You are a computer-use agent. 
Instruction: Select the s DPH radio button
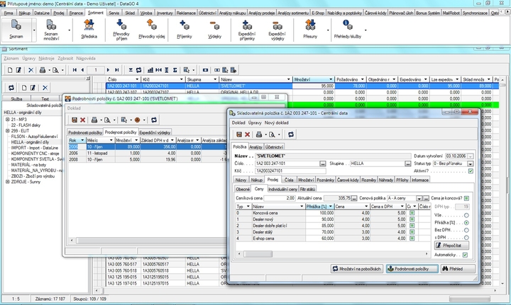point(466,238)
